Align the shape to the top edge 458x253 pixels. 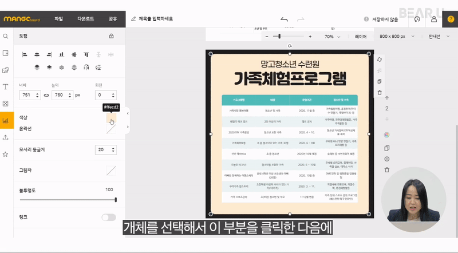tap(86, 54)
